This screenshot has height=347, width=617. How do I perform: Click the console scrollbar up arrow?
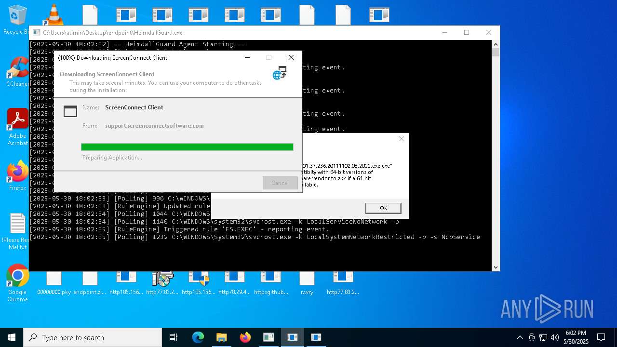pyautogui.click(x=496, y=44)
